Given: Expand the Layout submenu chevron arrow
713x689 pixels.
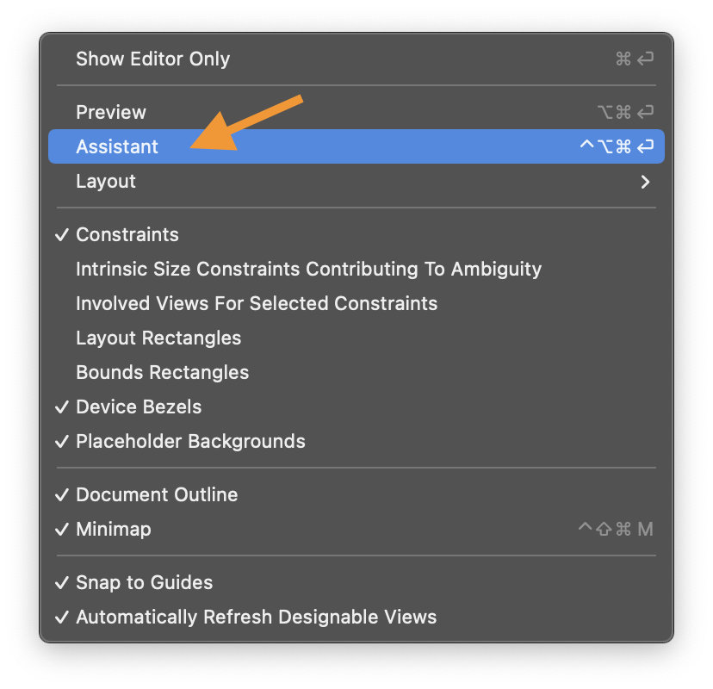Looking at the screenshot, I should pyautogui.click(x=645, y=182).
